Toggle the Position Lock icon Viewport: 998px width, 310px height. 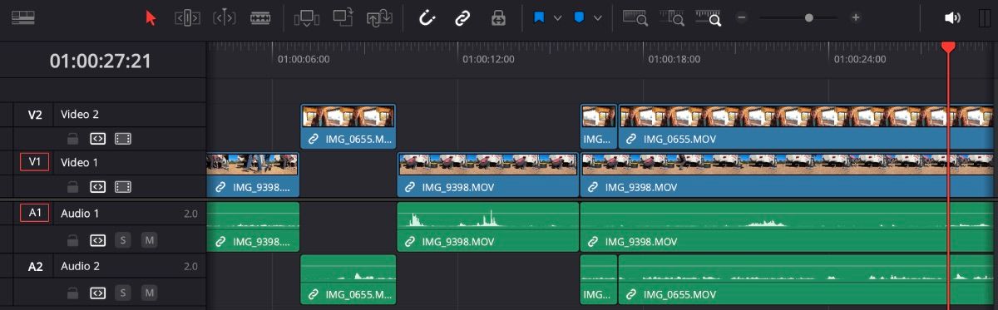pyautogui.click(x=498, y=17)
